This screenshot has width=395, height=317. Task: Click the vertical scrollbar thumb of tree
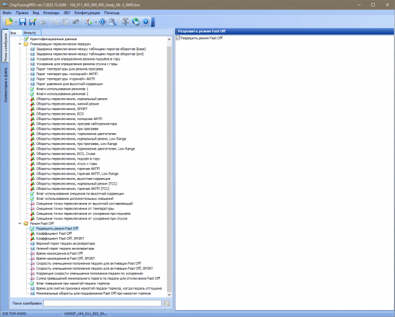pyautogui.click(x=169, y=169)
